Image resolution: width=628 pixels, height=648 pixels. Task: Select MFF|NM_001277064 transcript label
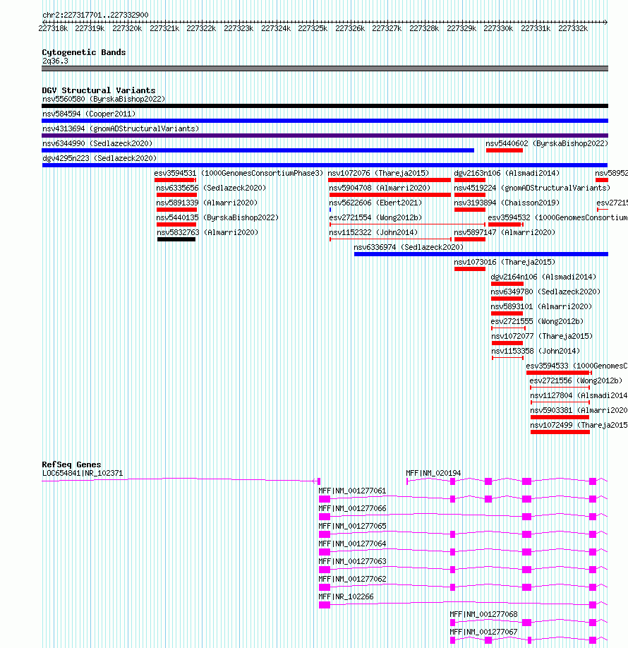[x=352, y=545]
